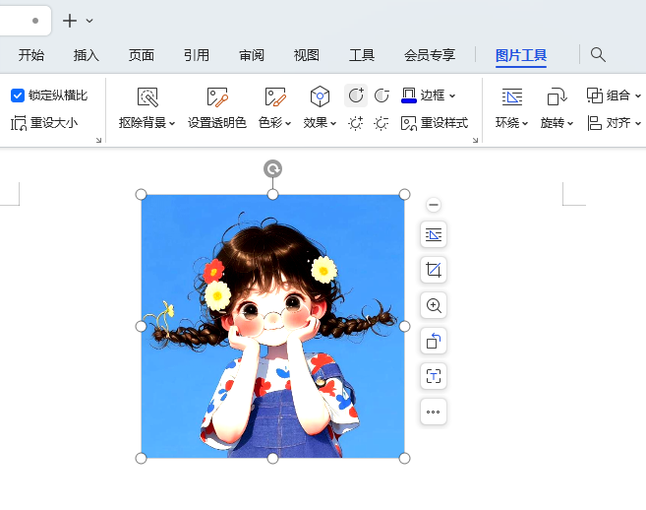Click the 色彩 icon

[274, 96]
